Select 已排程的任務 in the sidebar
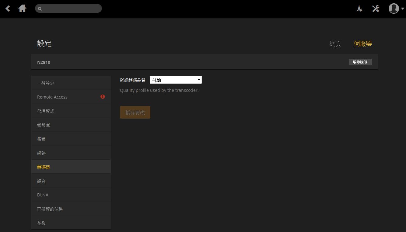This screenshot has height=232, width=406. point(71,209)
